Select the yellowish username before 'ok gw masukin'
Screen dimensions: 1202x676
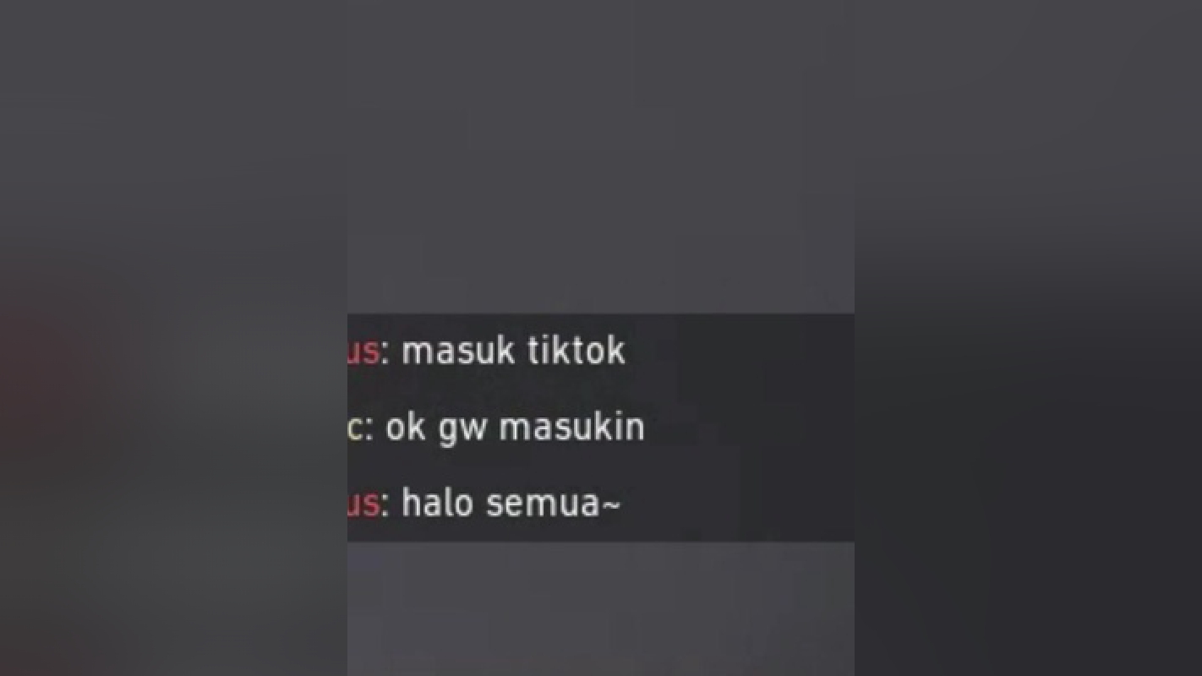tap(355, 428)
